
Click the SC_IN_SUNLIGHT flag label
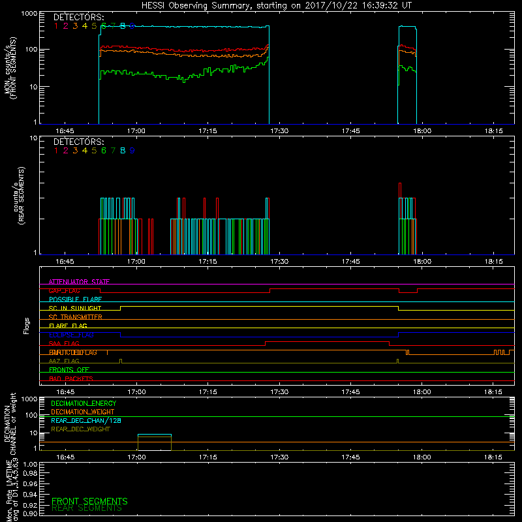pyautogui.click(x=75, y=308)
